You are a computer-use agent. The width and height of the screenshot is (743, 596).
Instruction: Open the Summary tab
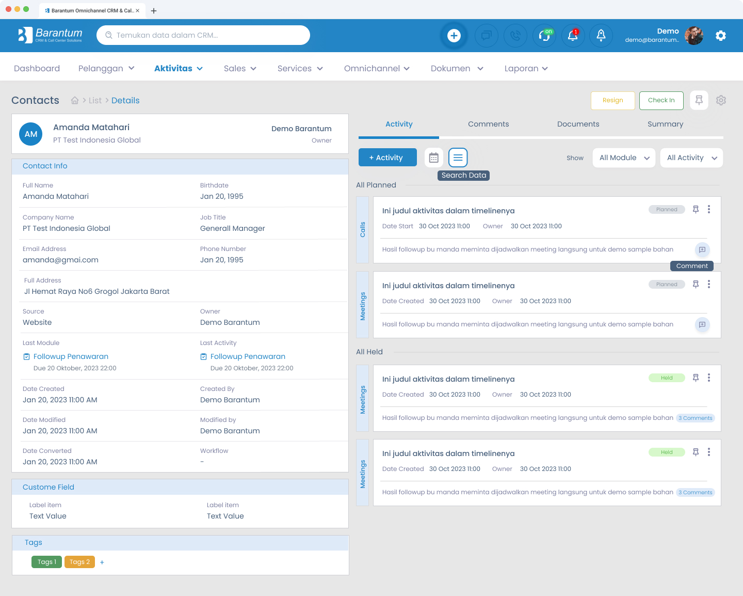pyautogui.click(x=665, y=124)
